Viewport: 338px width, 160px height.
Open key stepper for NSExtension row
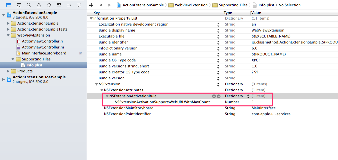click(x=218, y=84)
